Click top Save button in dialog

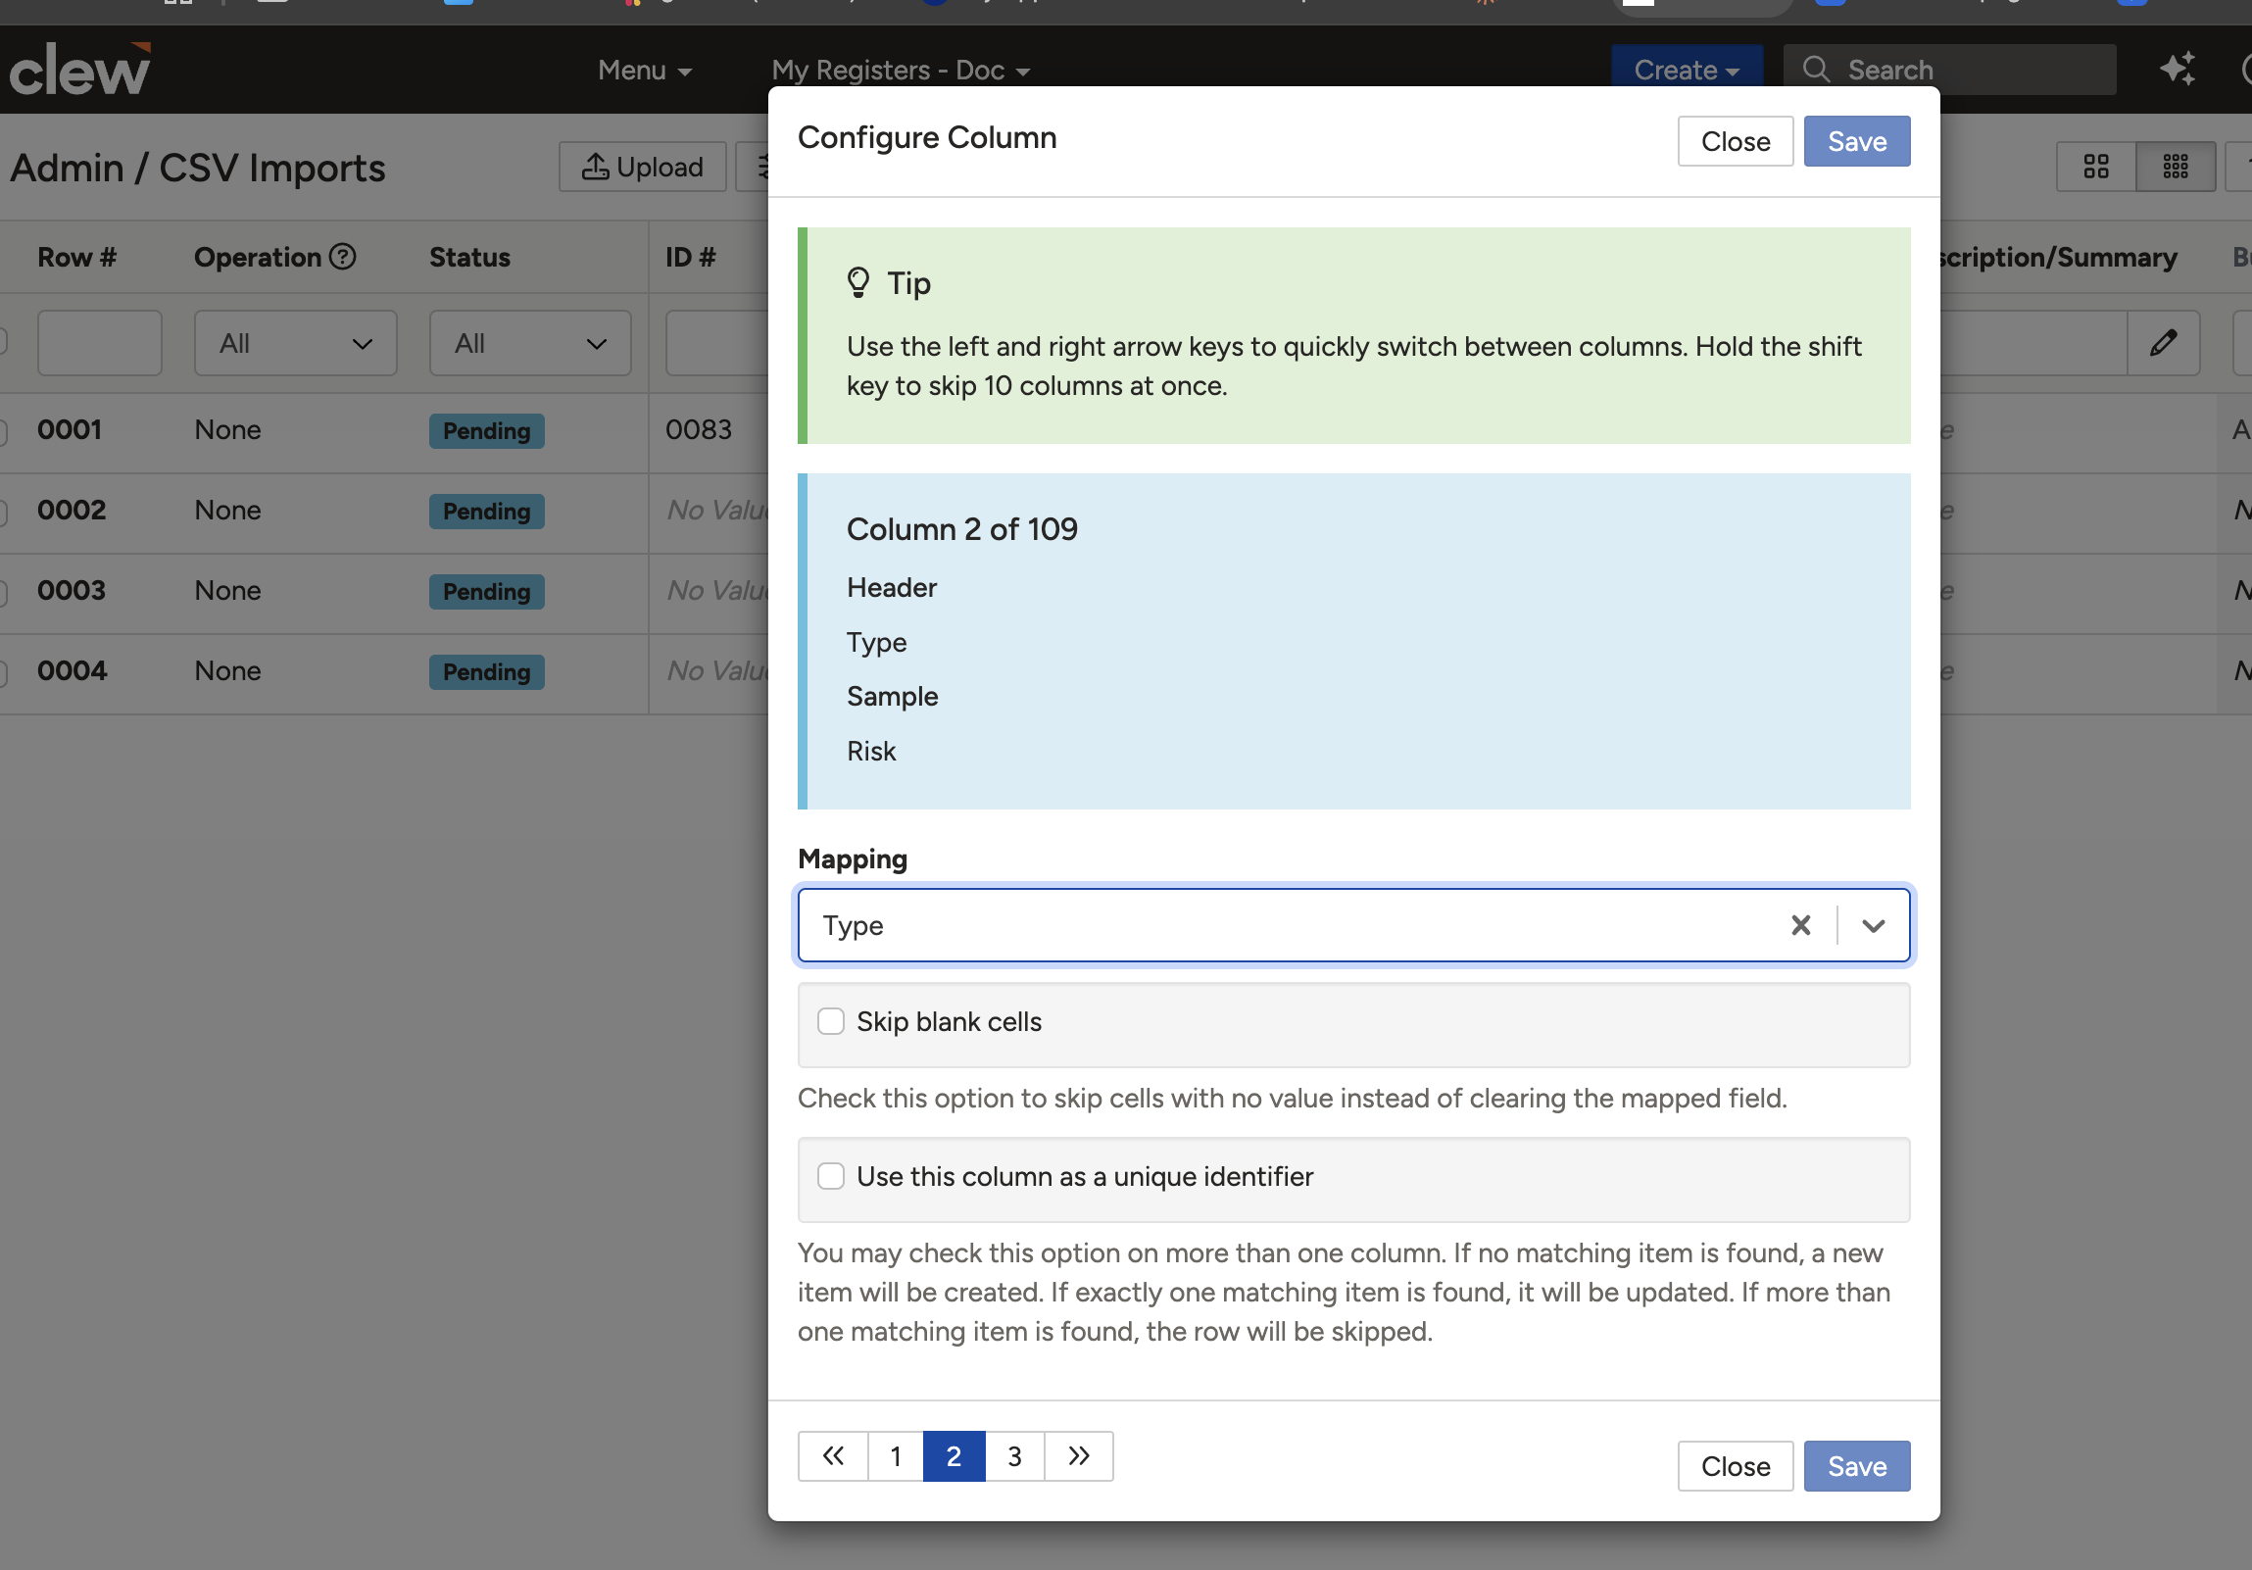(x=1857, y=141)
